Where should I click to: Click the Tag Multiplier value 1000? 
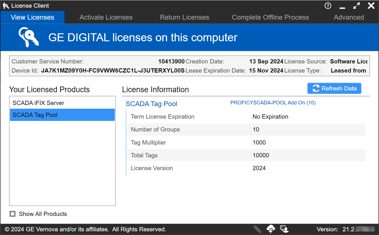pos(259,143)
